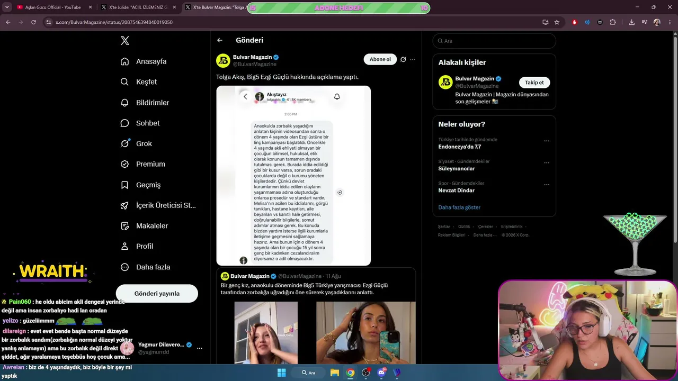Open Bildirimler notifications page
This screenshot has width=678, height=381.
145,103
